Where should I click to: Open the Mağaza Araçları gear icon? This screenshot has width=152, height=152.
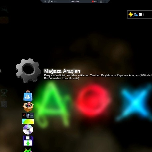(28, 71)
